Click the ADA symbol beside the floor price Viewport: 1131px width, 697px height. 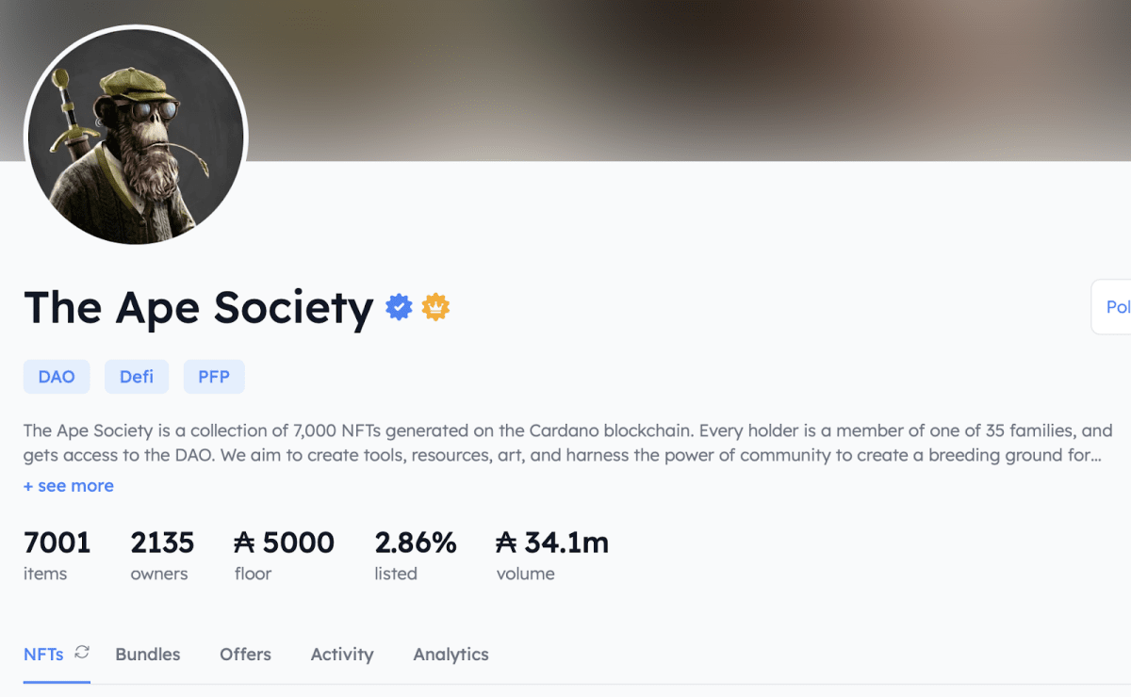point(245,543)
